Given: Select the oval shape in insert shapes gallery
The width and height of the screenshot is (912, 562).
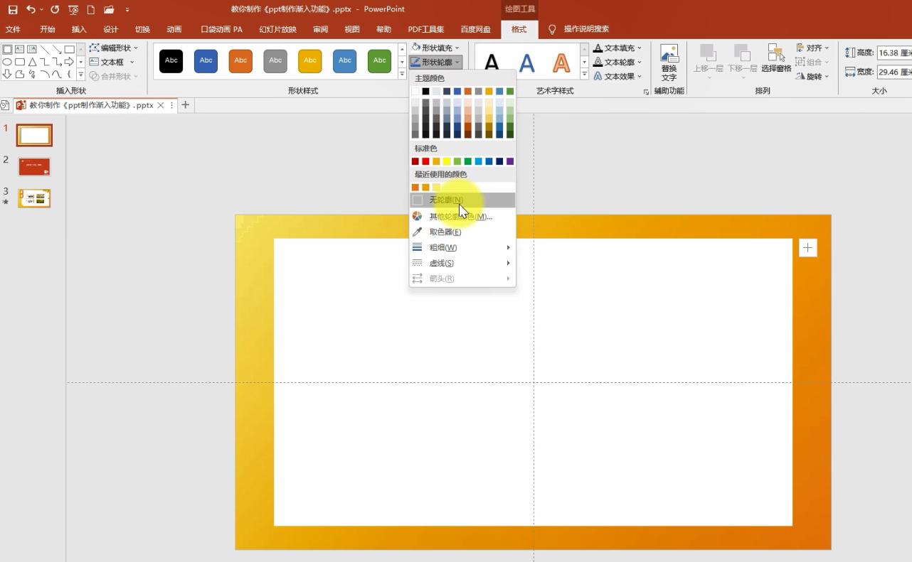Looking at the screenshot, I should click(7, 61).
